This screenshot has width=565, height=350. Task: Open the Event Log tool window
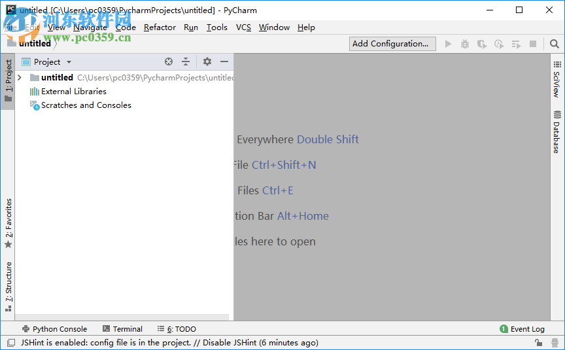(522, 328)
